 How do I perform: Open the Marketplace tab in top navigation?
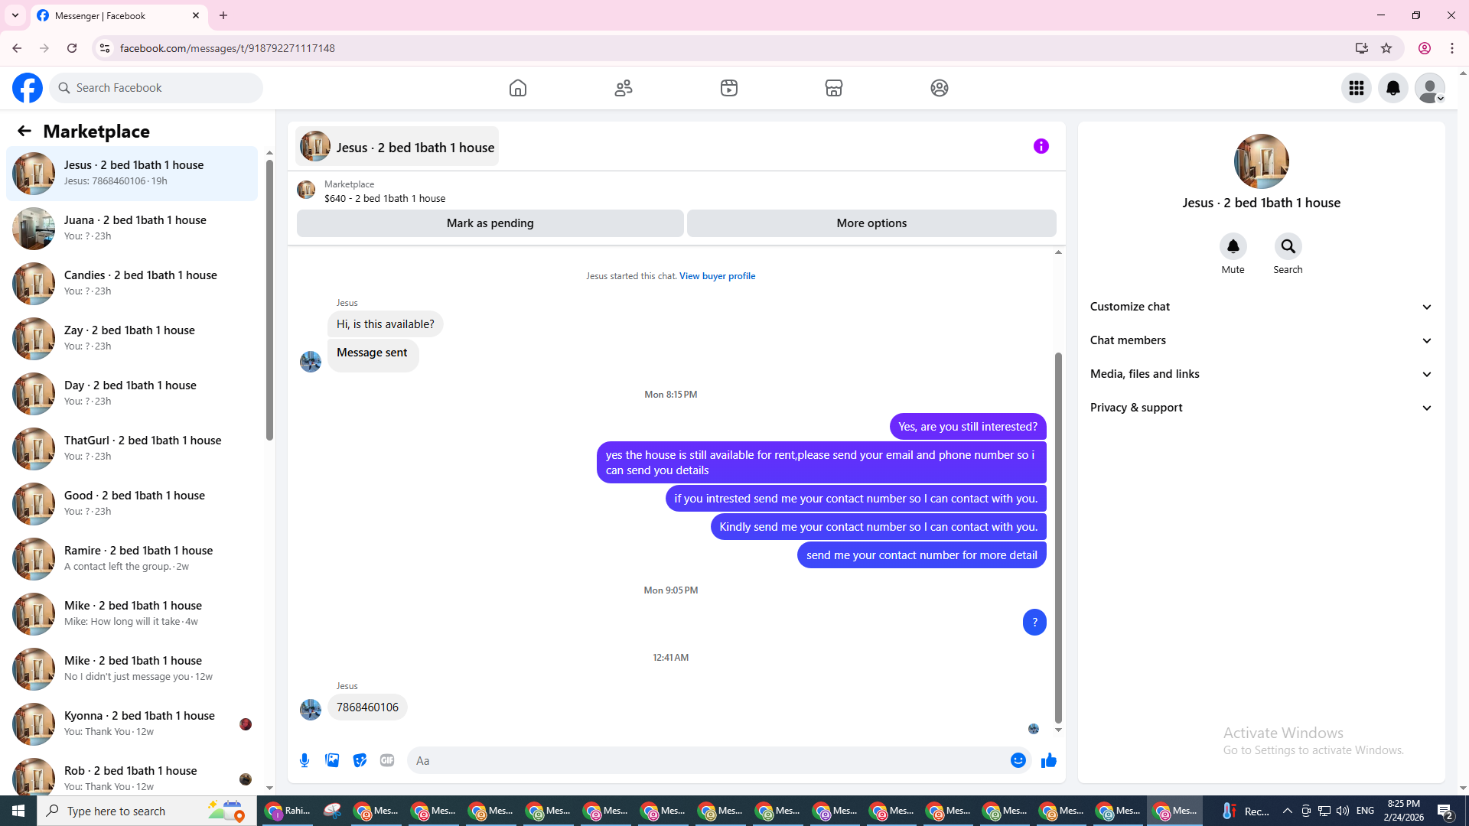tap(833, 88)
